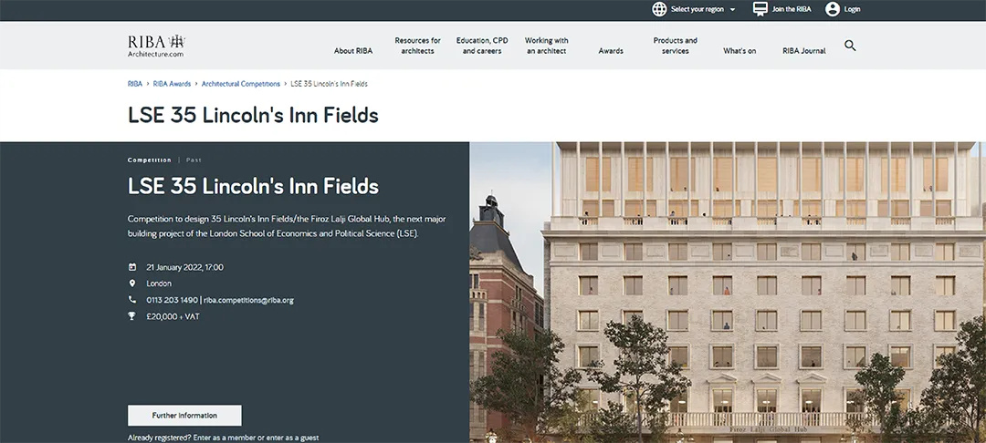The height and width of the screenshot is (443, 986).
Task: Click the search magnifier icon
Action: point(850,46)
